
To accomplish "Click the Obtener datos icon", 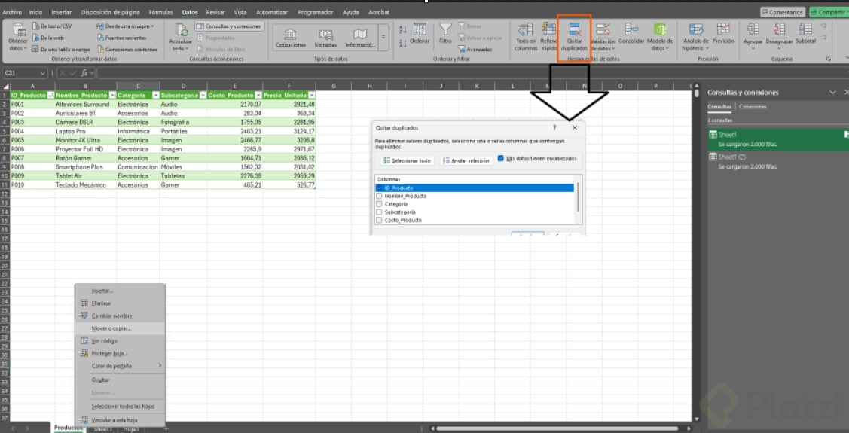I will pos(18,32).
